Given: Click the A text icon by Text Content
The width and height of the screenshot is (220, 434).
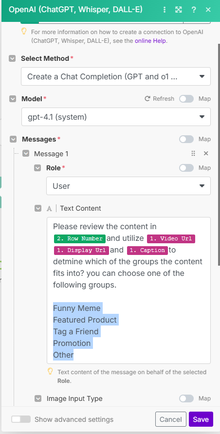Looking at the screenshot, I should point(49,208).
